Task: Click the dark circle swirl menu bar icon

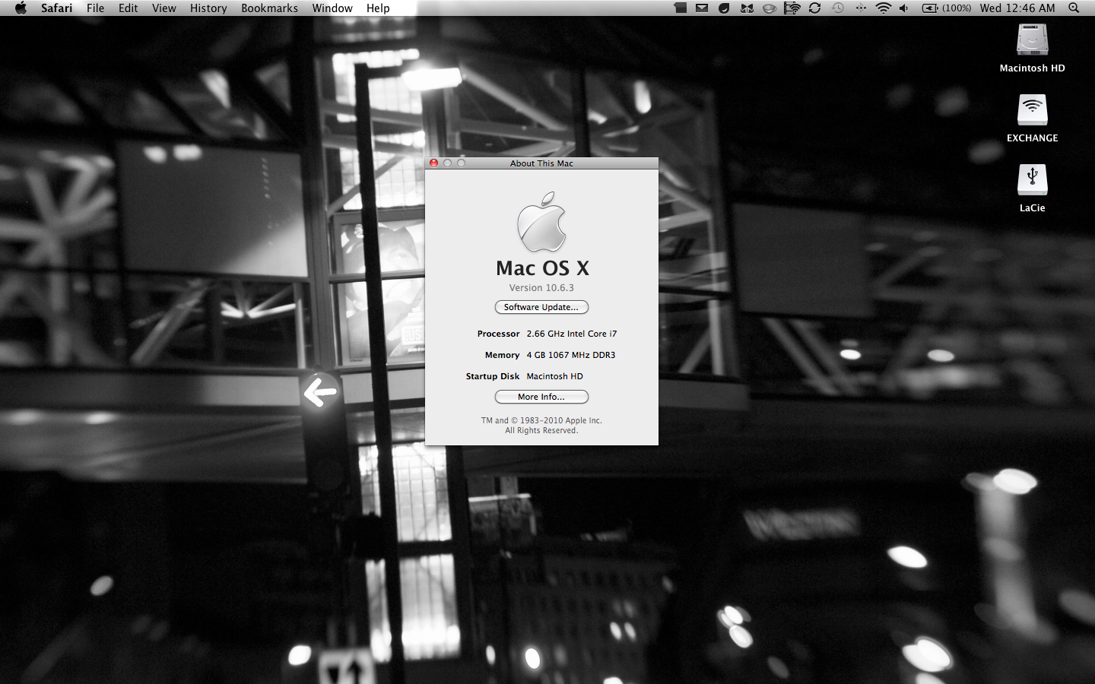Action: click(x=724, y=8)
